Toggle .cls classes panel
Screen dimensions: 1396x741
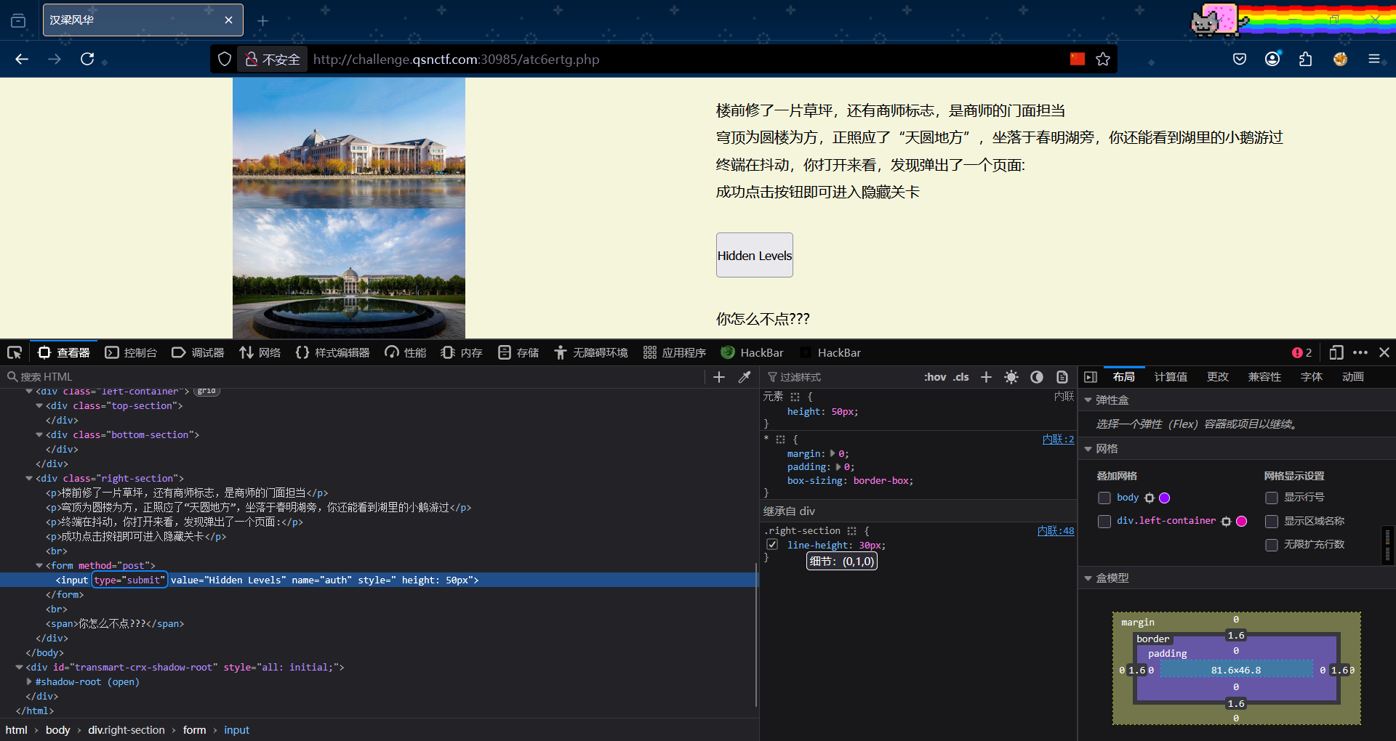click(x=961, y=377)
